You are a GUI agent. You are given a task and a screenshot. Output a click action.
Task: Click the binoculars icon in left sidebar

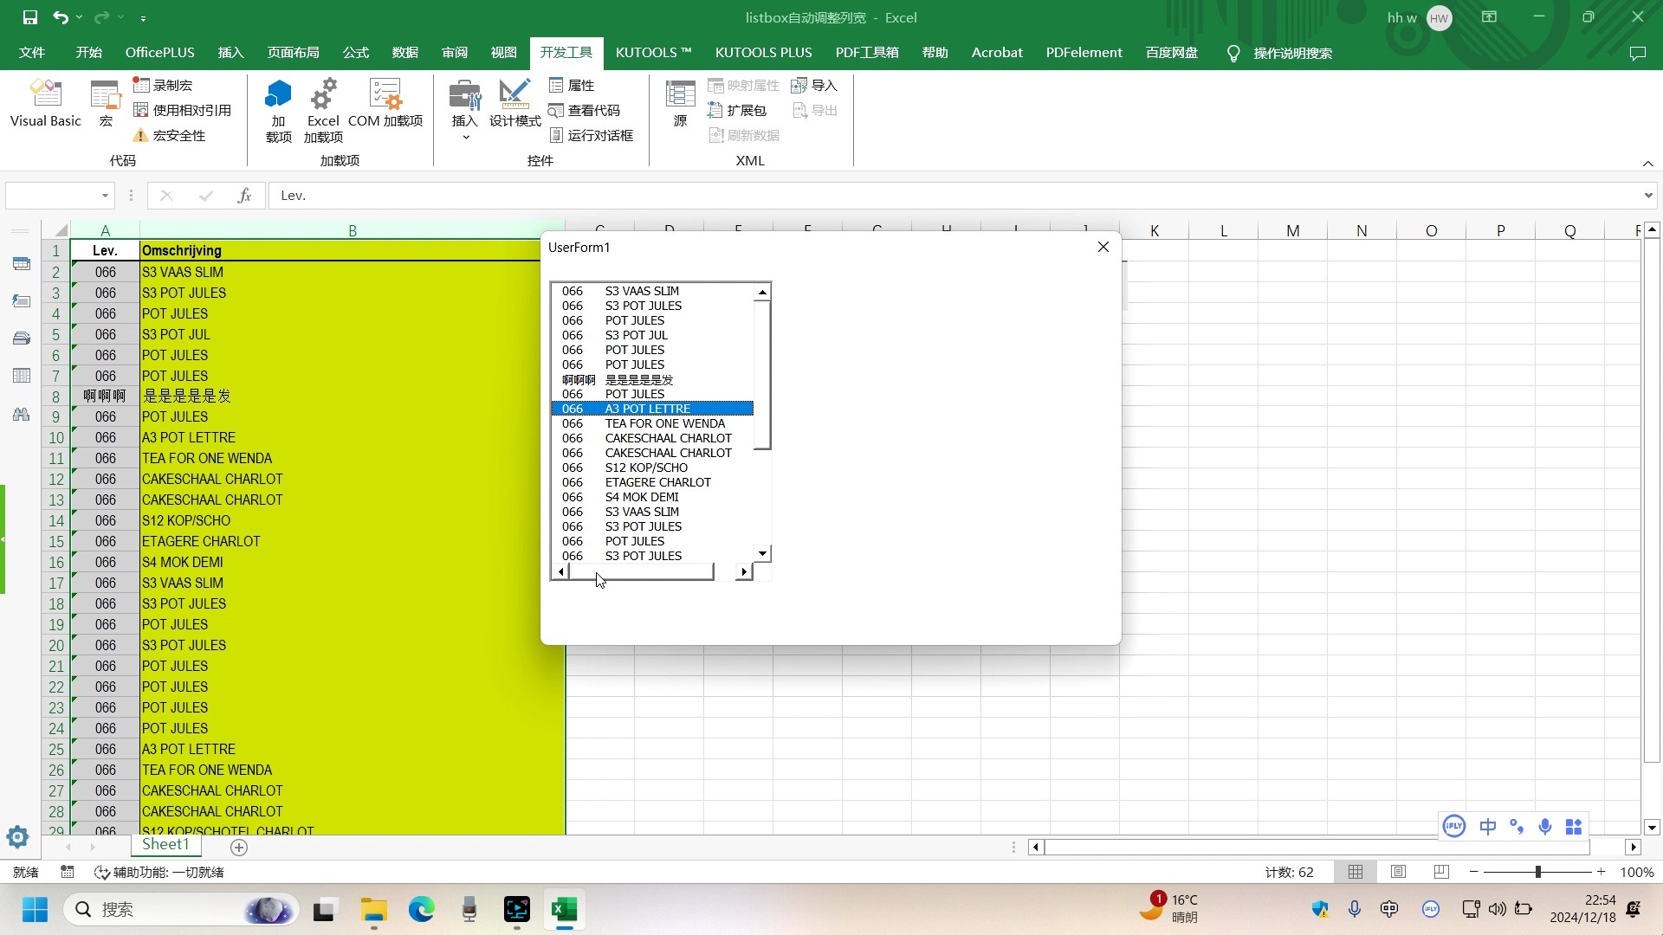[21, 414]
